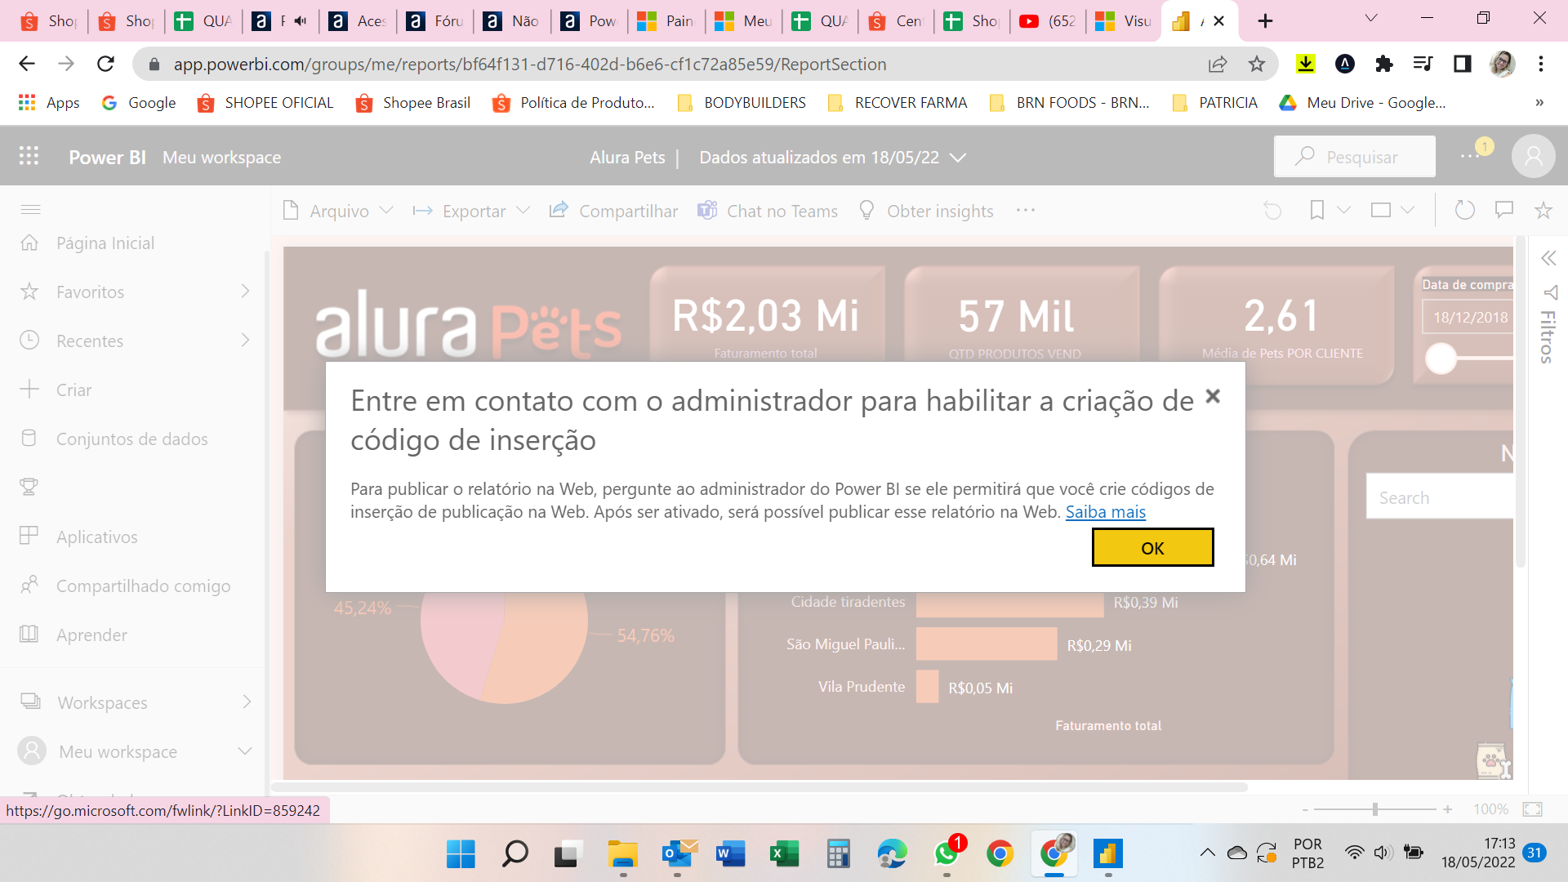
Task: Click the Pesquisar search box
Action: coord(1355,157)
